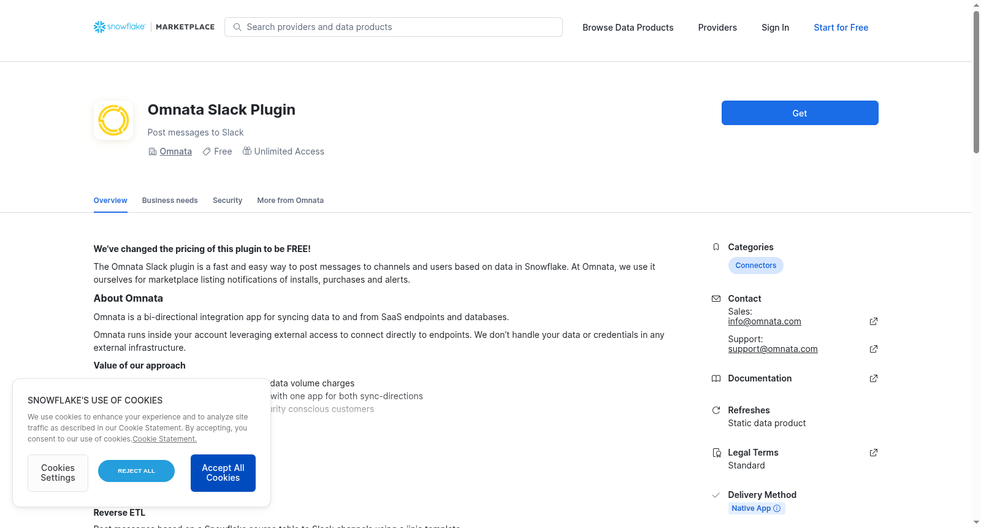981x528 pixels.
Task: Click the REJECT ALL cookies button
Action: pyautogui.click(x=136, y=471)
